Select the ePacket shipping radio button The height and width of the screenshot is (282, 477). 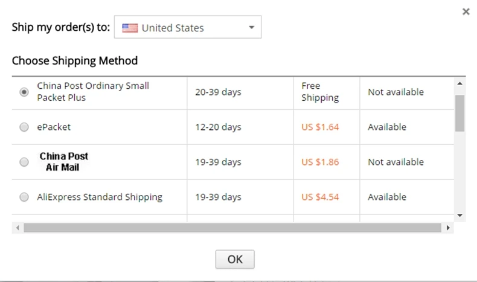pos(24,127)
